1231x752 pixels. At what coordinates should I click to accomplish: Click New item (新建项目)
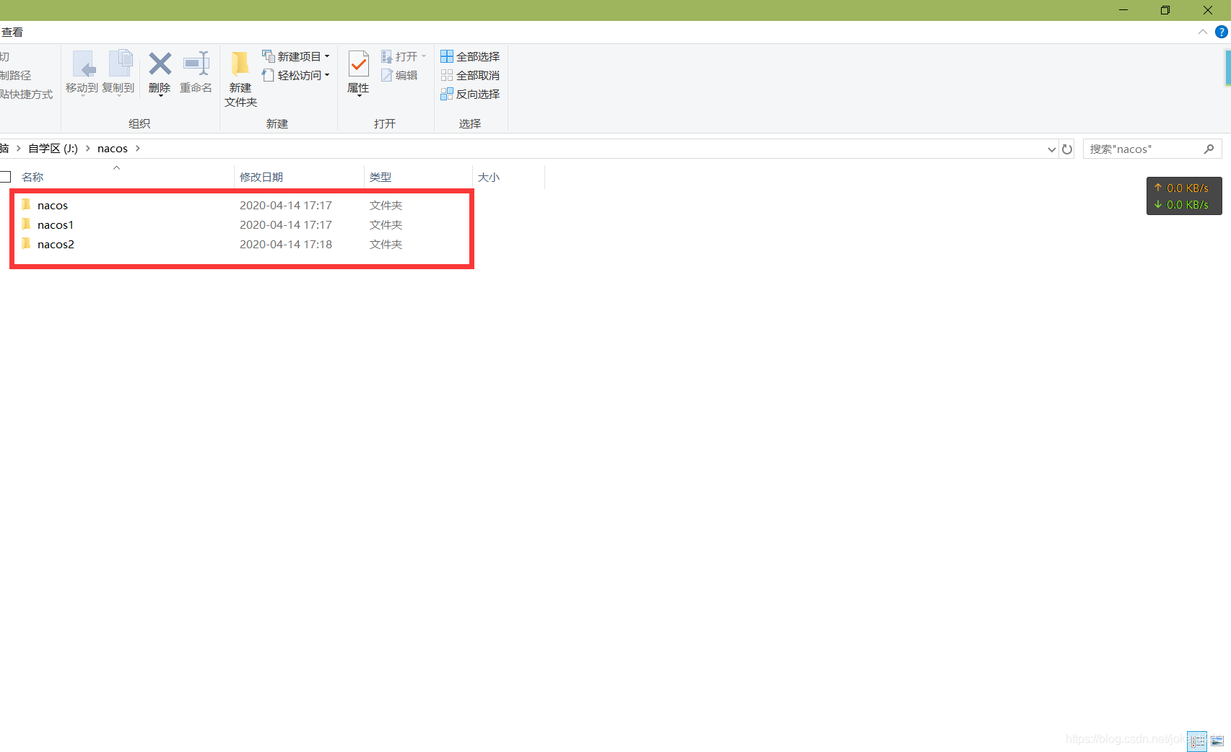296,56
